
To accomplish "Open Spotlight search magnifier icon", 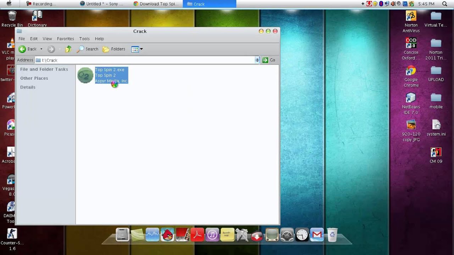I will [x=444, y=4].
